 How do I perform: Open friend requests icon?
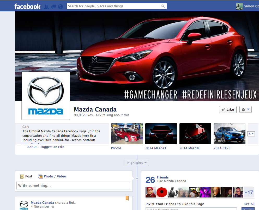tap(46, 7)
